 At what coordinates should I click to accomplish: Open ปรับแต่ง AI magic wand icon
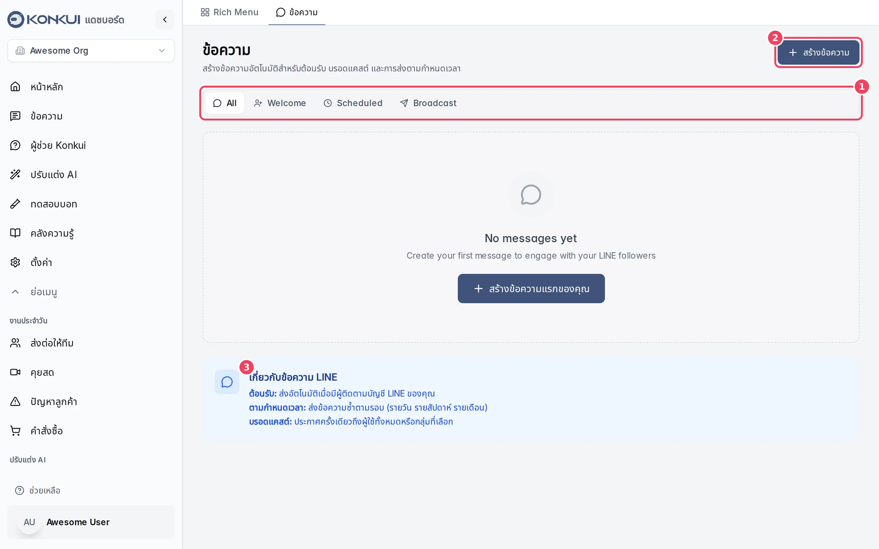tap(15, 175)
